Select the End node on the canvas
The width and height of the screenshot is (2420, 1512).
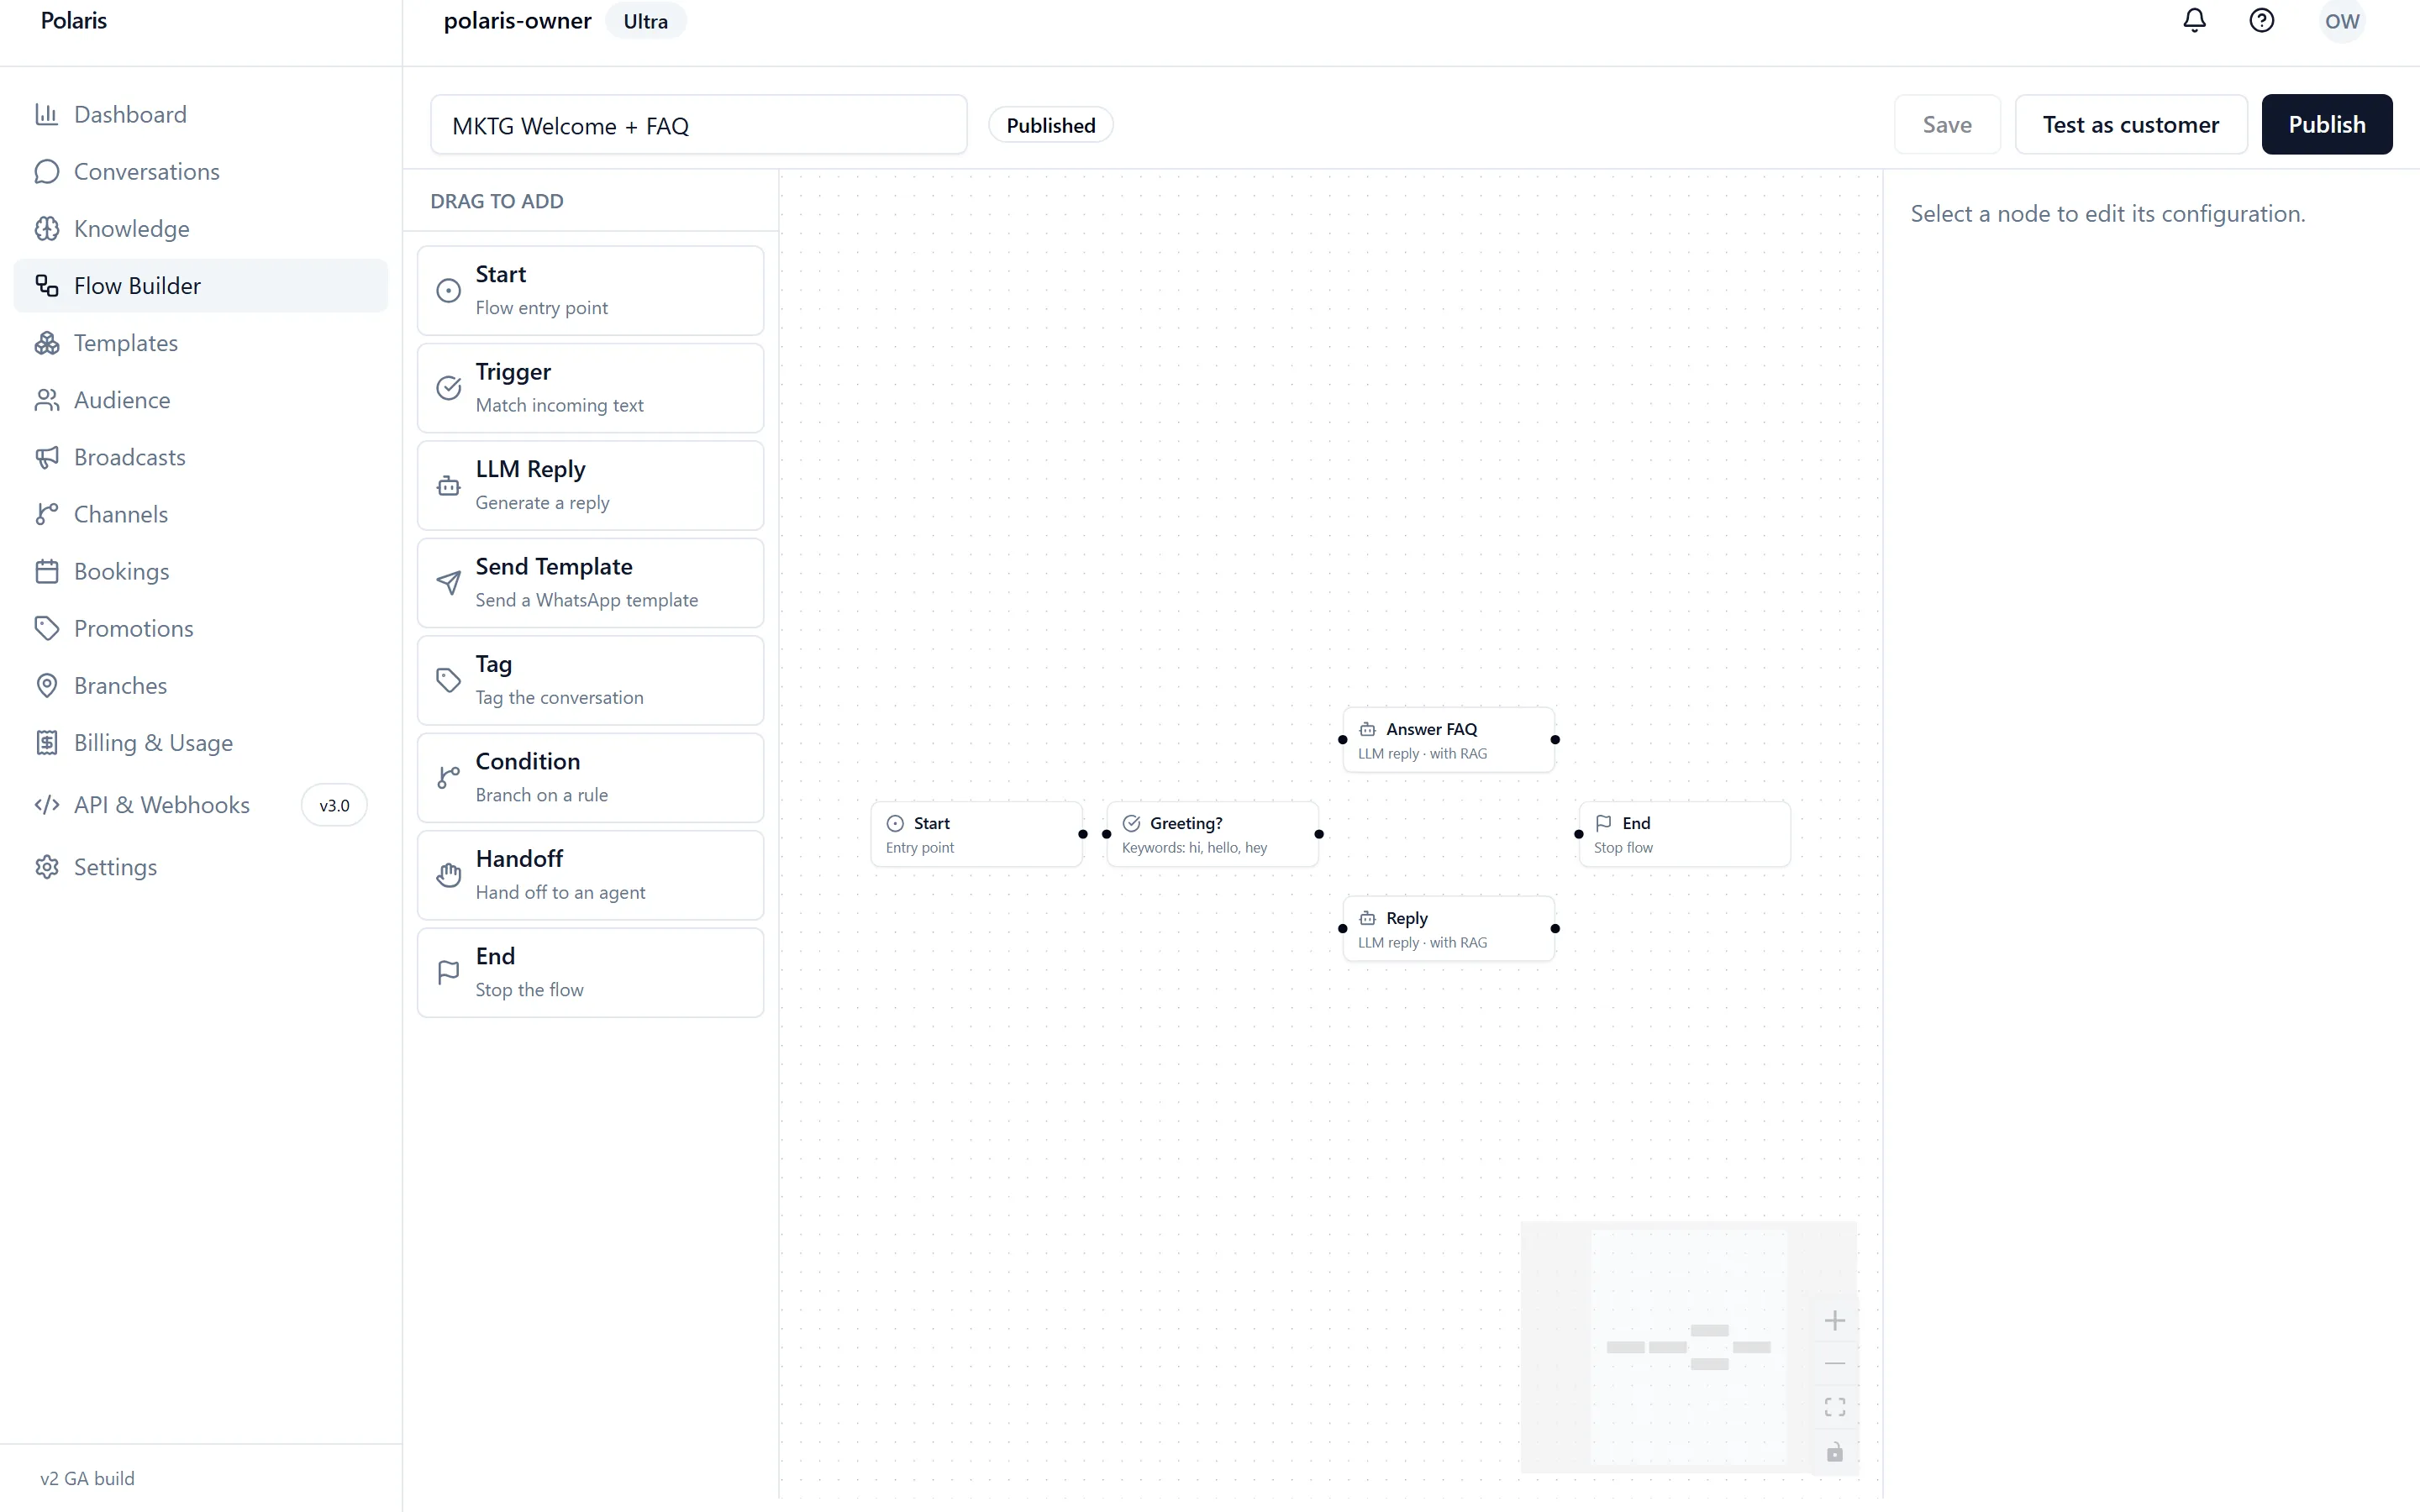click(1684, 834)
